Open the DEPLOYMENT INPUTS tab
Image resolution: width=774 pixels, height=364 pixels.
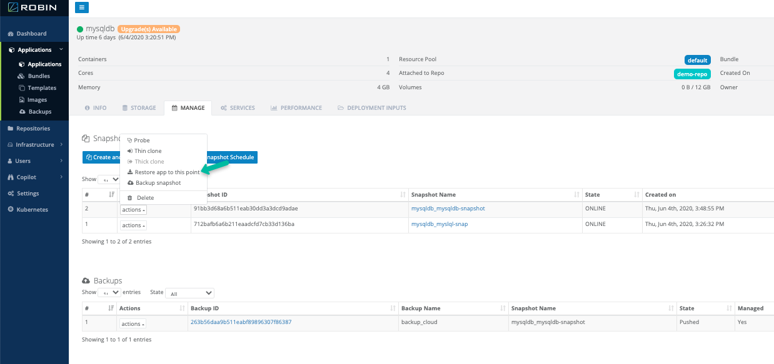click(372, 108)
